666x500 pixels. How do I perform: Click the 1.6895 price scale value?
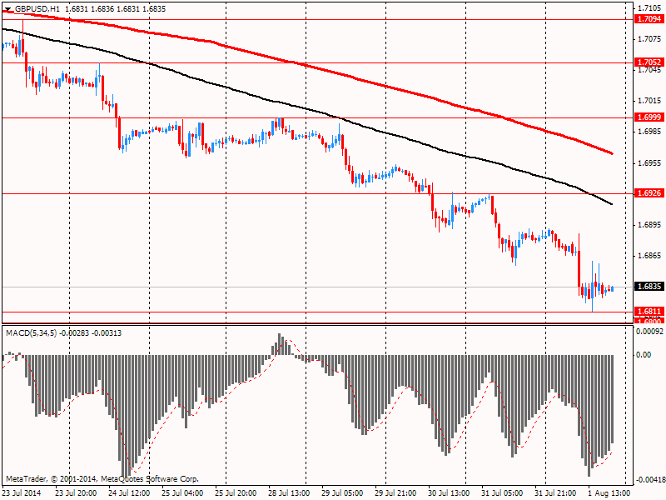tap(650, 225)
